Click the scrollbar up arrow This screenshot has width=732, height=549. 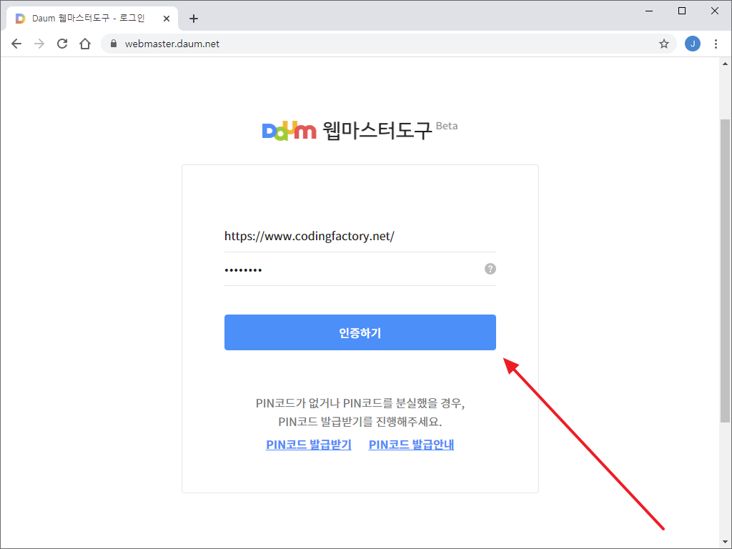(725, 64)
